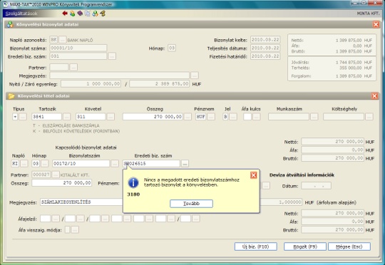The width and height of the screenshot is (385, 265).
Task: Click the Jel field showing B
Action: [225, 117]
